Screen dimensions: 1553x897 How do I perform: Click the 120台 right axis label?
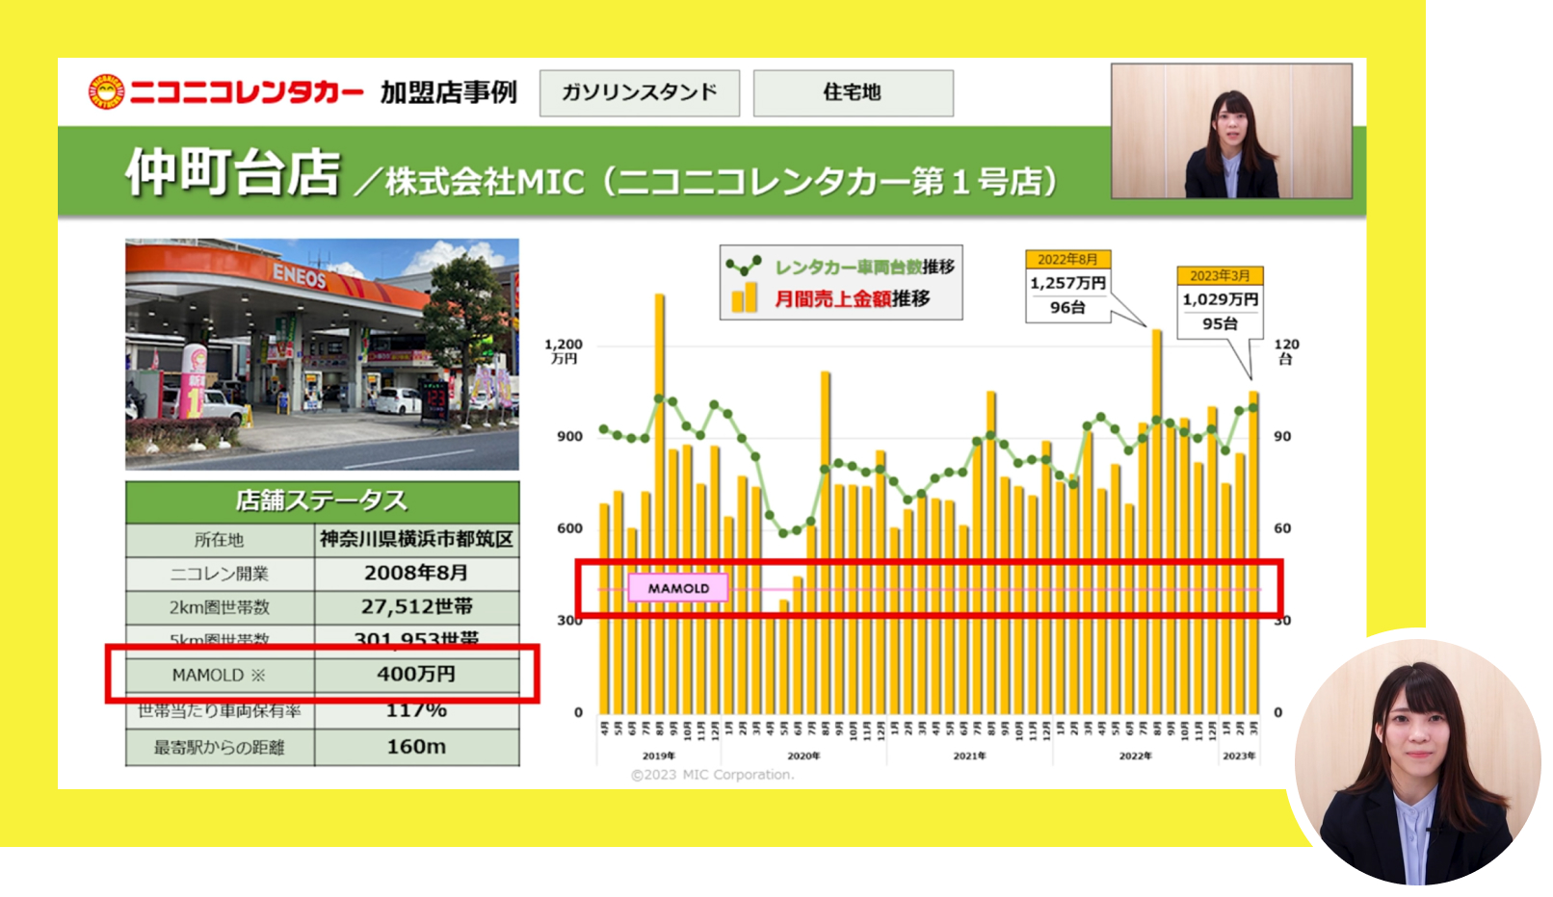[x=1287, y=351]
